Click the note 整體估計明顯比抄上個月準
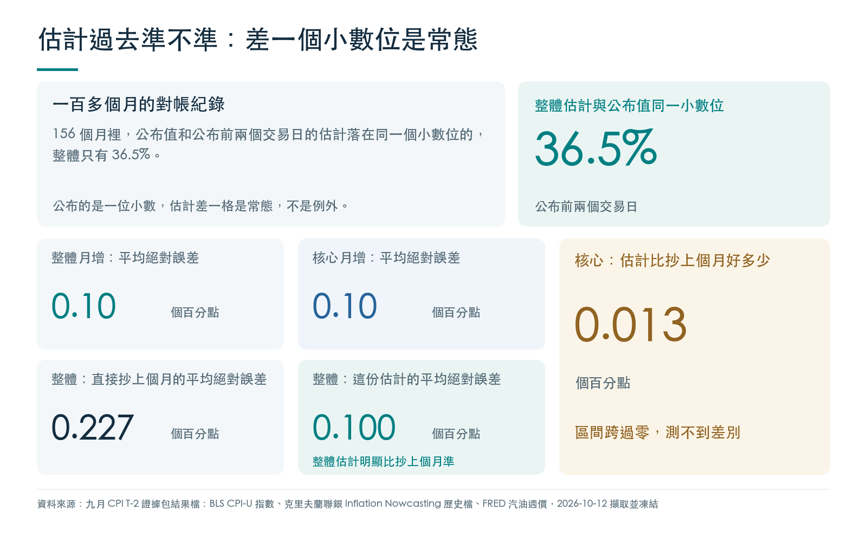Screen dimensions: 867x542 point(384,462)
